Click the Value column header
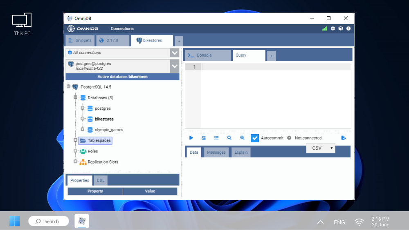The image size is (409, 230). [150, 191]
